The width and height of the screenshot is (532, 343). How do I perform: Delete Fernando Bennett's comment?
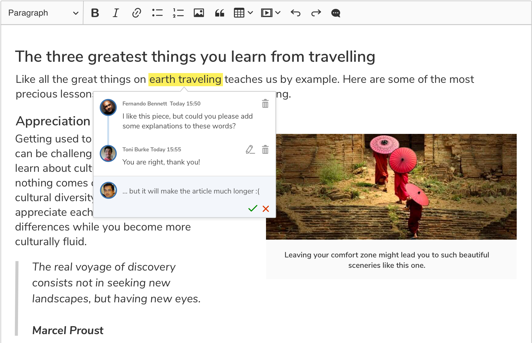coord(265,104)
